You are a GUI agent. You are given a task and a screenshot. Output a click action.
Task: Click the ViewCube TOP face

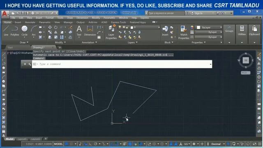point(246,60)
